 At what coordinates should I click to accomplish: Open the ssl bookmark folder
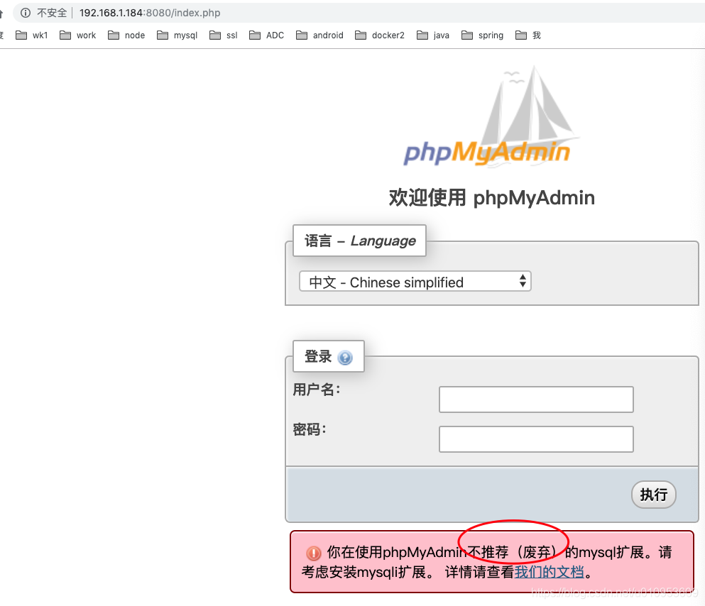pyautogui.click(x=224, y=35)
